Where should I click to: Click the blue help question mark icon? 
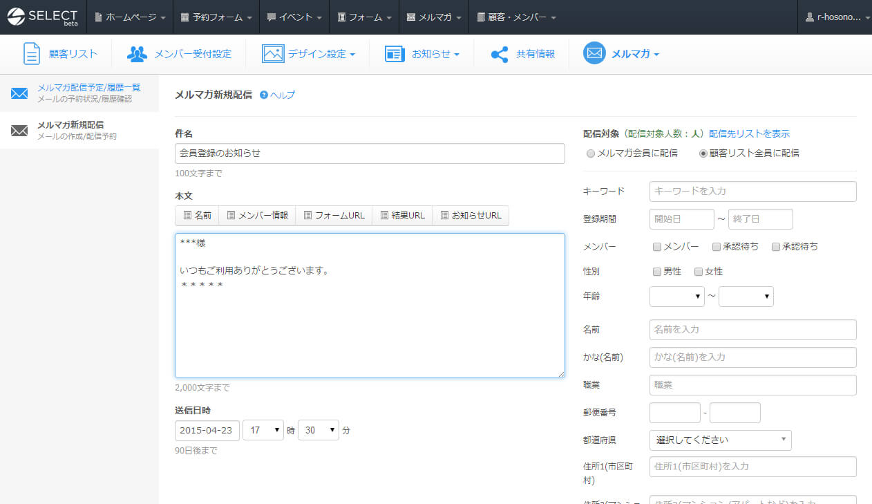(x=264, y=95)
